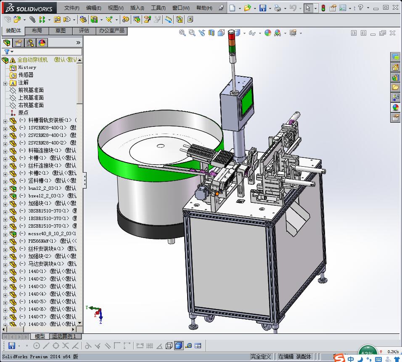The width and height of the screenshot is (402, 362).
Task: Click the Take Snapshot icon
Action: (x=190, y=19)
